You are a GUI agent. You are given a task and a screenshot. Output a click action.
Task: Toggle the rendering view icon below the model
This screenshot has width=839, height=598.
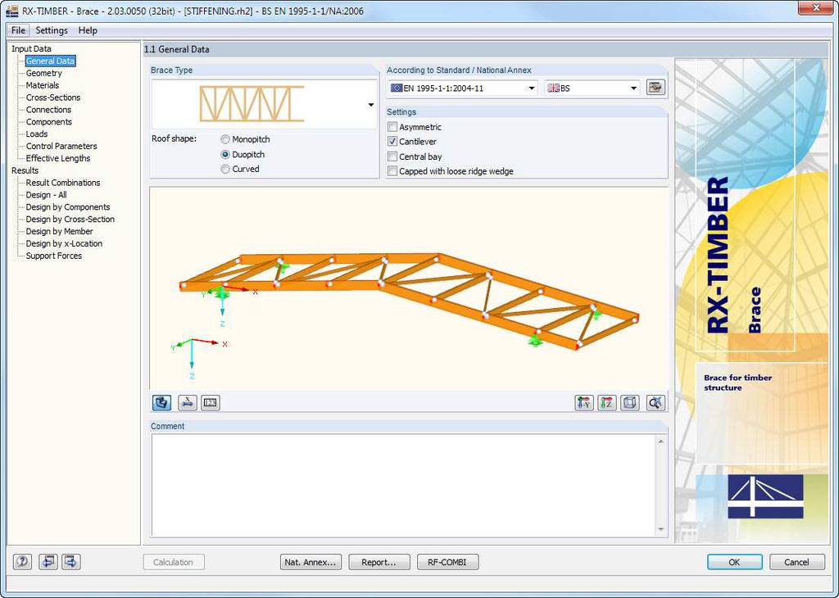161,403
